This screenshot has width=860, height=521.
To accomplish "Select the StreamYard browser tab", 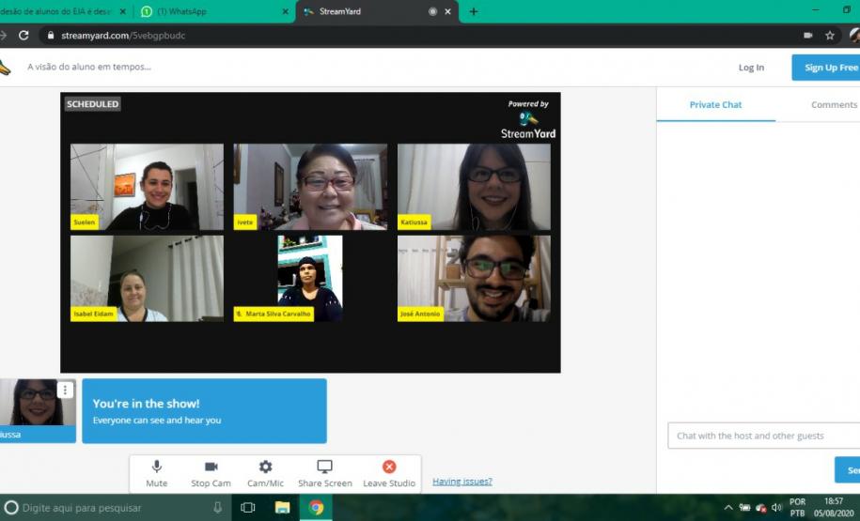I will pos(377,11).
